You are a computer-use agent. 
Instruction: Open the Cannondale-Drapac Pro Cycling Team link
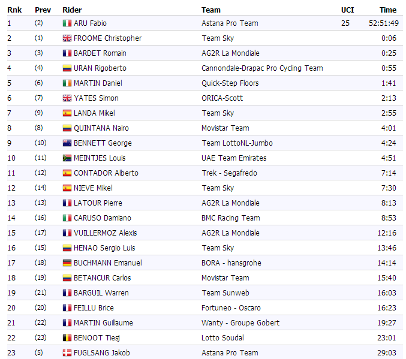click(x=262, y=68)
